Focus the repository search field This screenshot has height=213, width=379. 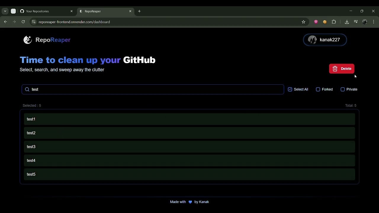coord(153,89)
